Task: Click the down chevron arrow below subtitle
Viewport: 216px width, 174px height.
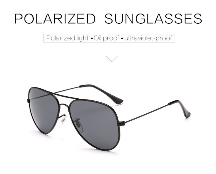Action: pyautogui.click(x=111, y=59)
